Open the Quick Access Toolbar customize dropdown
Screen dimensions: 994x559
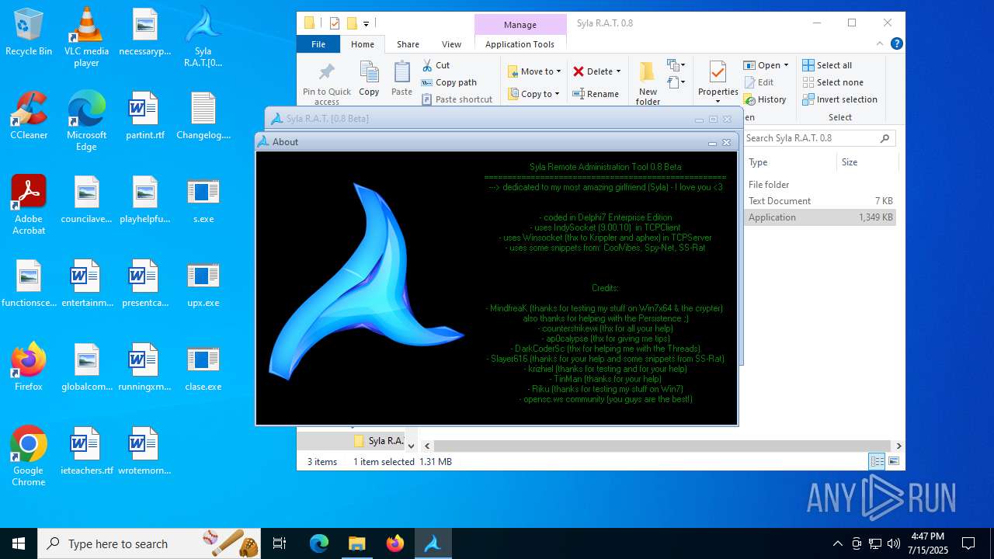click(x=366, y=23)
